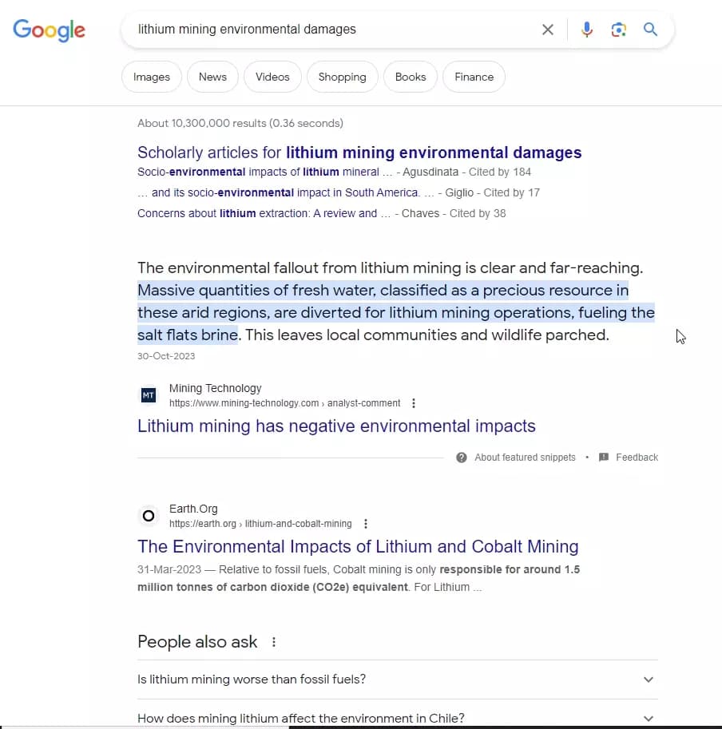Open 'Lithium mining has negative environmental impacts' article

(336, 426)
